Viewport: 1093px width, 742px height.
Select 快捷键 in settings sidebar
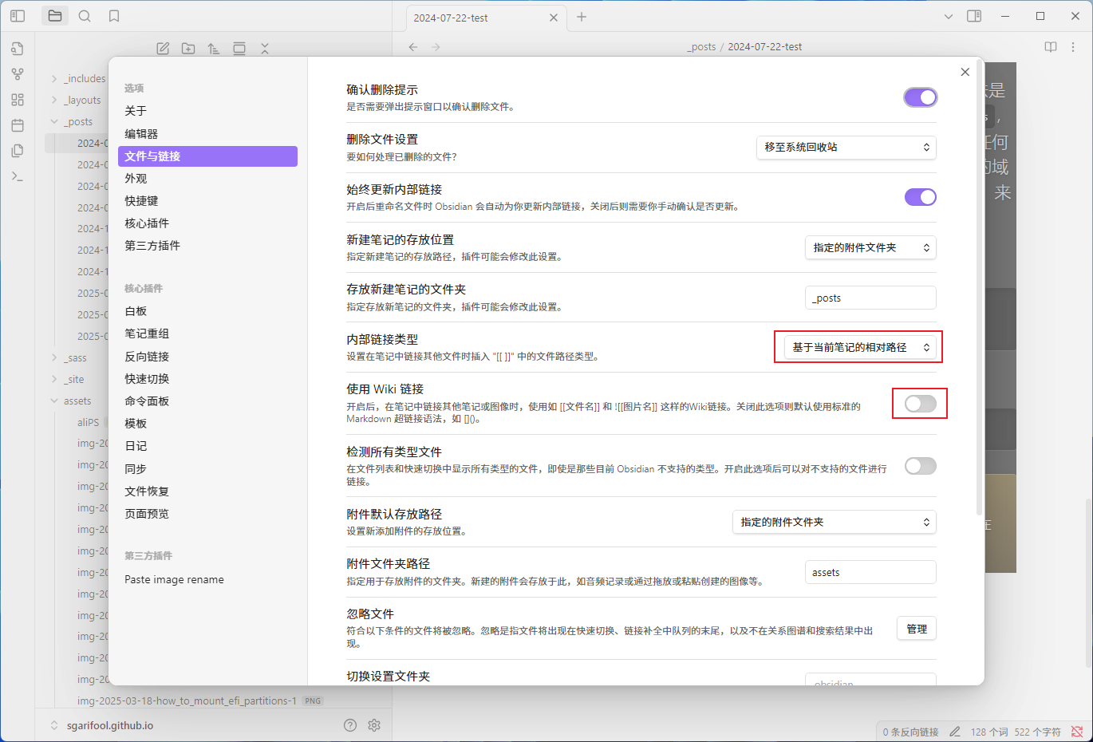pyautogui.click(x=141, y=201)
